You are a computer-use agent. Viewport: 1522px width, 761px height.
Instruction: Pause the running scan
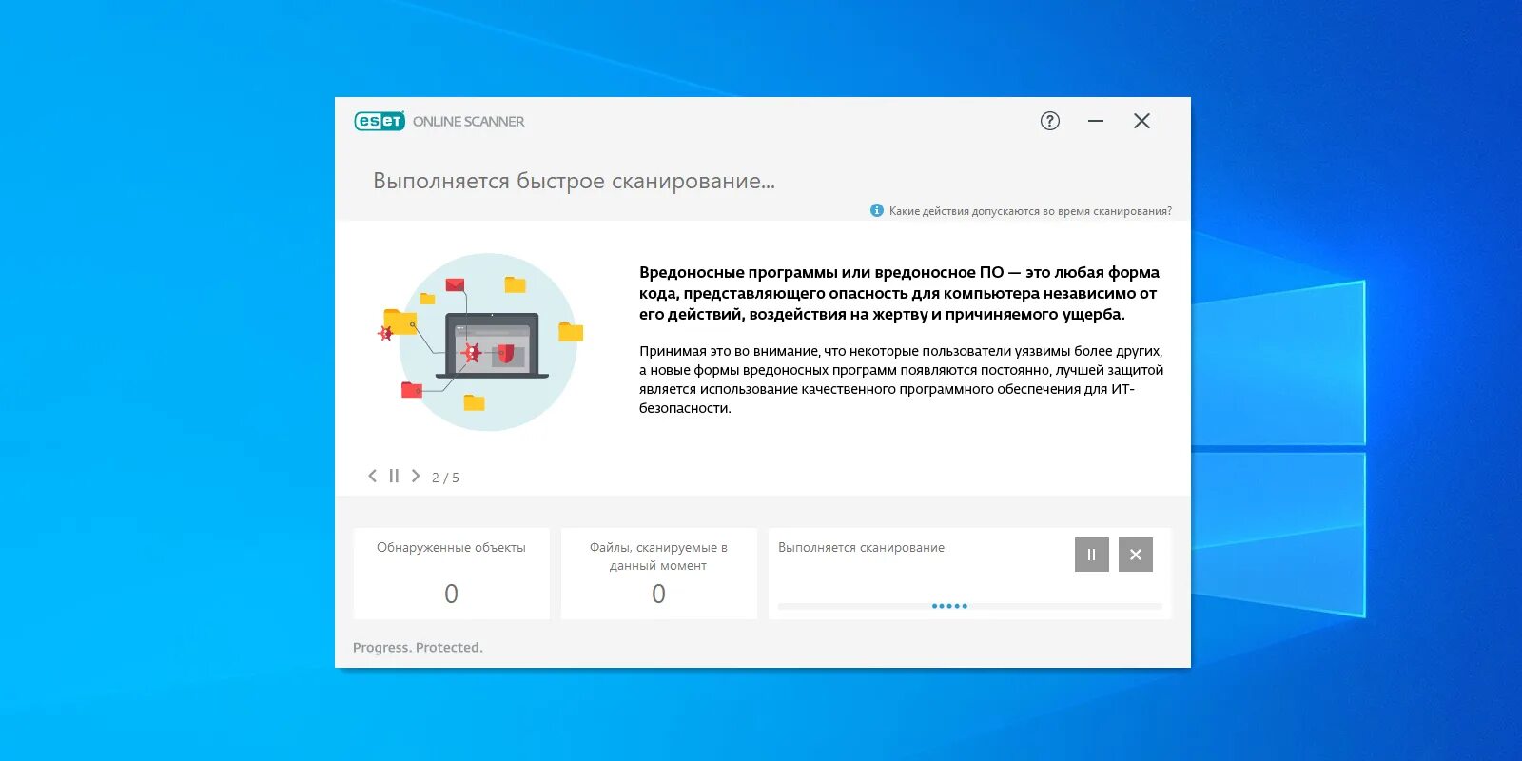(x=1092, y=555)
